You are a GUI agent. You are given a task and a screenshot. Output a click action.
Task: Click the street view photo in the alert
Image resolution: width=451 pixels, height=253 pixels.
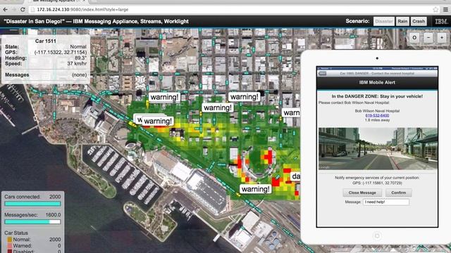pos(378,148)
